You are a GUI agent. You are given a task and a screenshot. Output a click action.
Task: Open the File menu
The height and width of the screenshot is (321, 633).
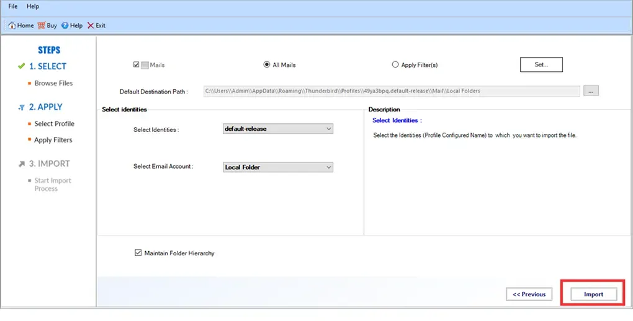click(12, 6)
